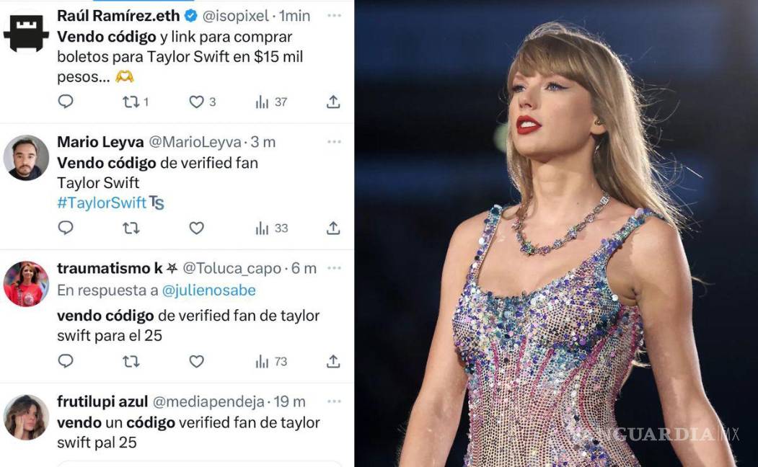758x467 pixels.
Task: Click the #TaylorSwift hashtag link
Action: click(x=102, y=203)
